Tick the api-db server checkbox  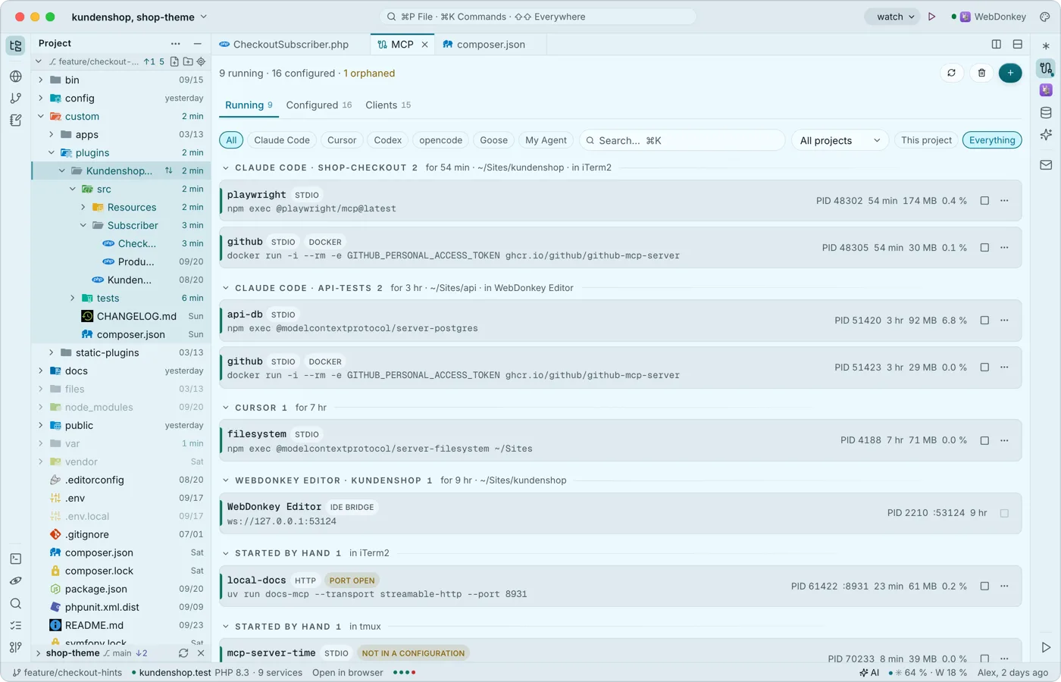pyautogui.click(x=984, y=321)
